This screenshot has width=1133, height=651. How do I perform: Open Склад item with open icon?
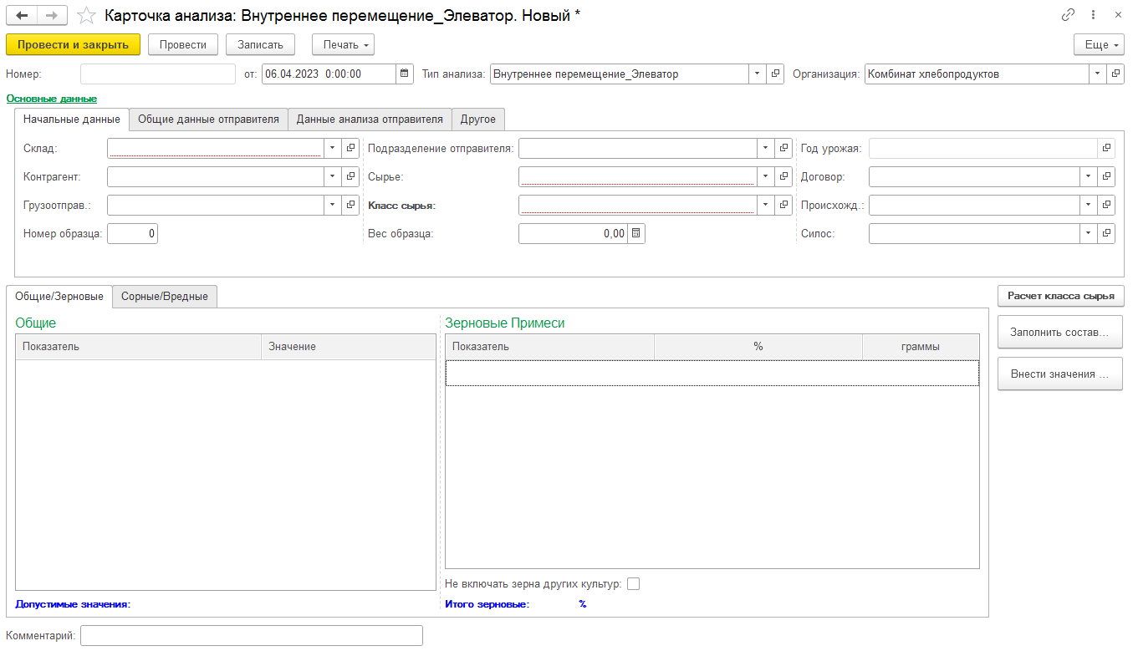(351, 148)
